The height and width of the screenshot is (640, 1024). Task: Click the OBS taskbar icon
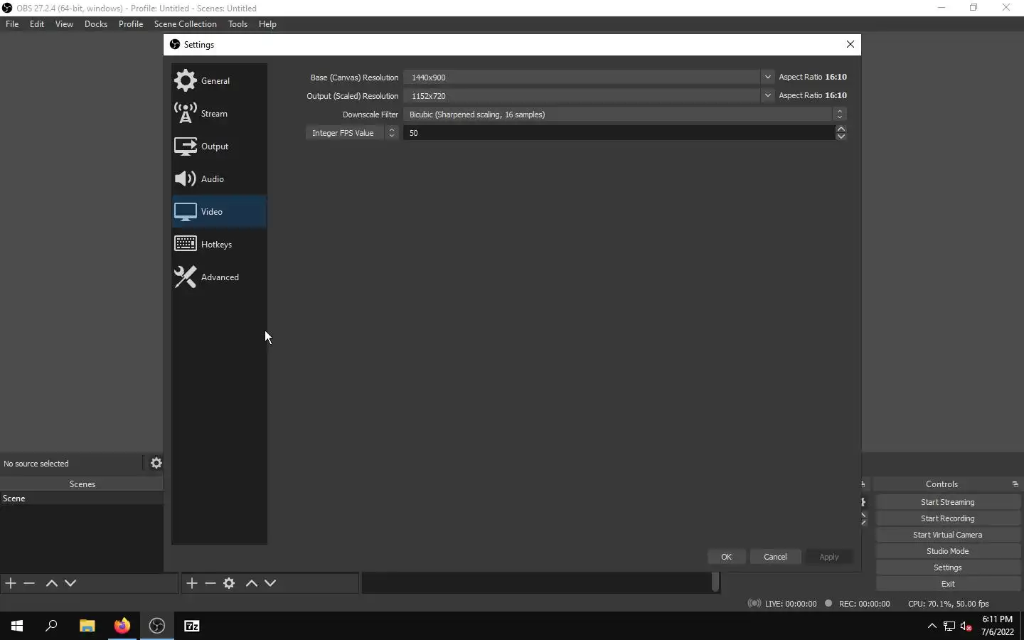157,626
